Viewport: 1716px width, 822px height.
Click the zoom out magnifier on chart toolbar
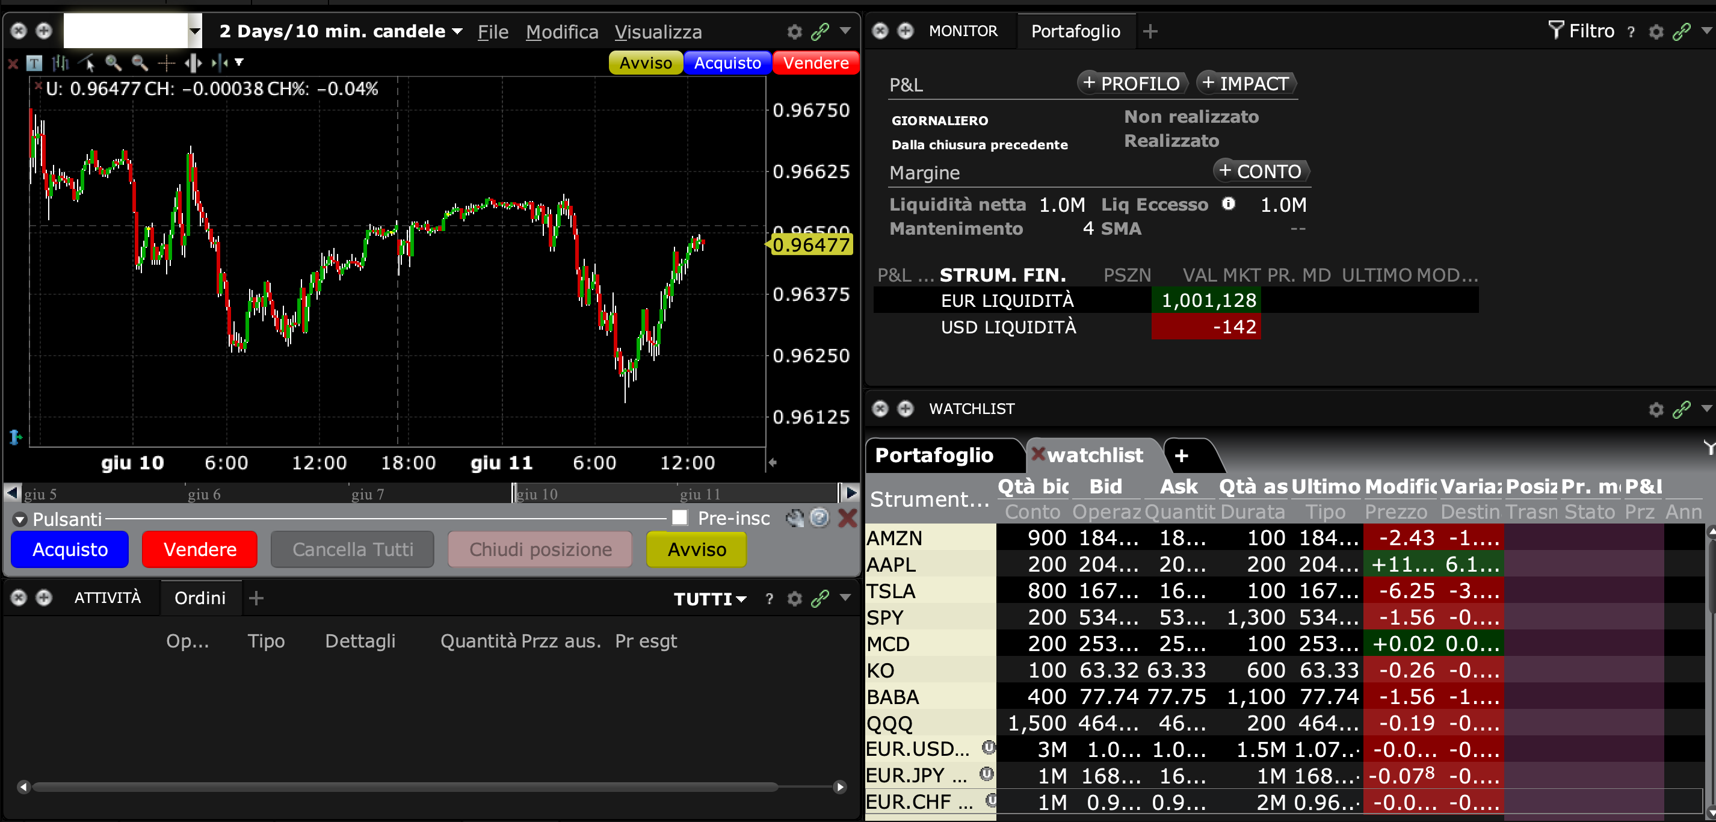pos(139,63)
